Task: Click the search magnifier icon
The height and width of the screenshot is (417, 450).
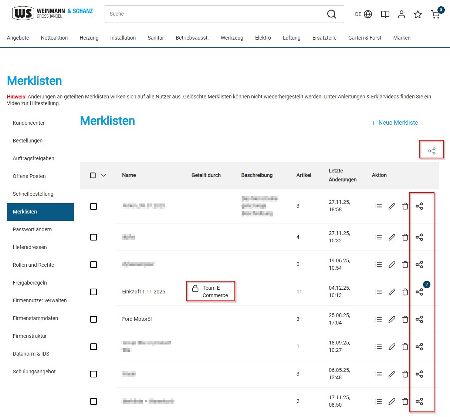Action: pos(332,14)
